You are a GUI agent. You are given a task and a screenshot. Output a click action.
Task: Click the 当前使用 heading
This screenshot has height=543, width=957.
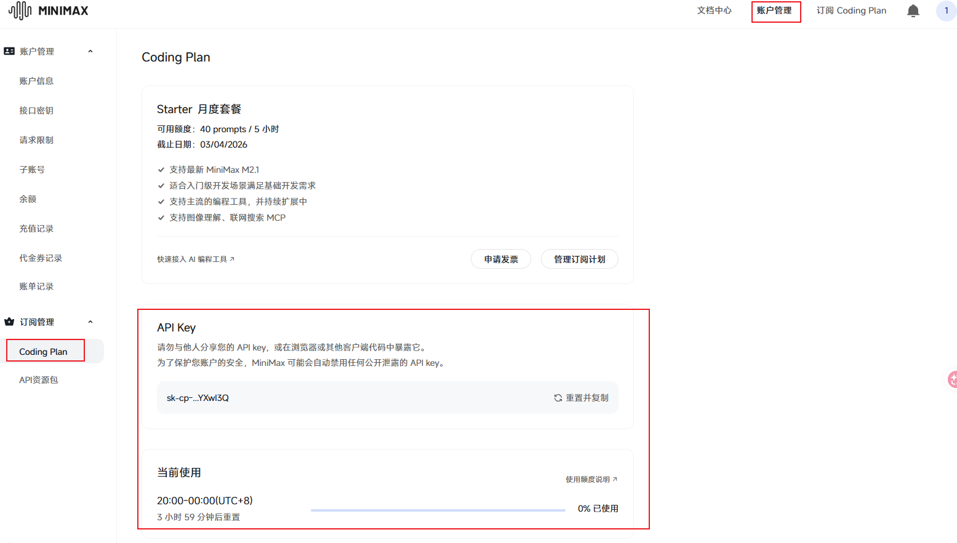pyautogui.click(x=179, y=472)
